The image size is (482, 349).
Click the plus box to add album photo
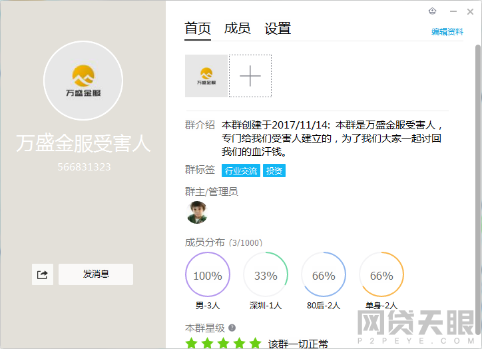pos(250,76)
